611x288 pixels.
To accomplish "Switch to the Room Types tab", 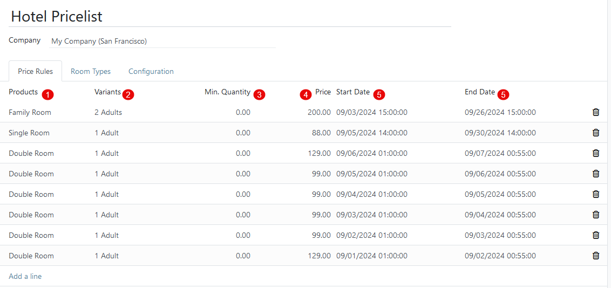I will (x=91, y=71).
